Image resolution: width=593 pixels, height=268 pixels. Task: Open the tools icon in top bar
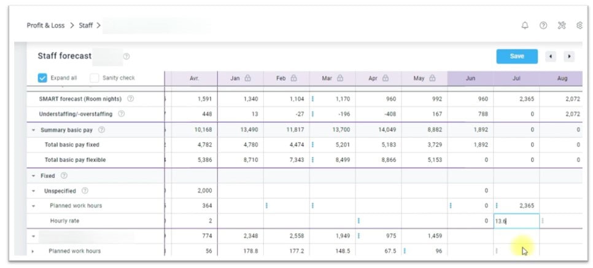coord(562,25)
